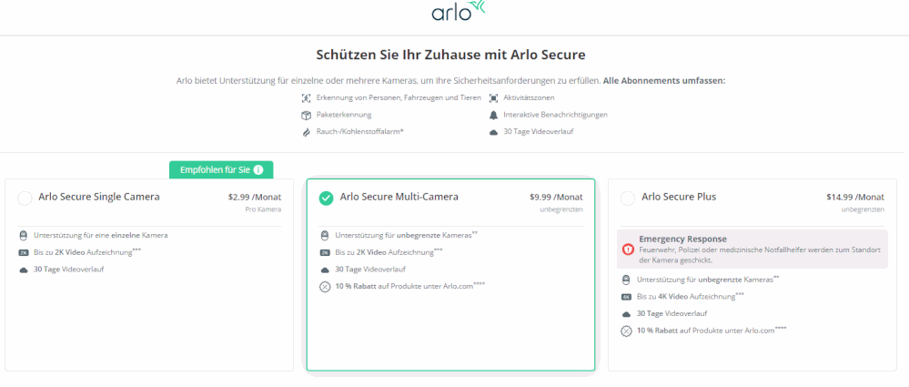Screen dimensions: 909x387
Task: Click the $9.99 /Monat price
Action: [556, 198]
